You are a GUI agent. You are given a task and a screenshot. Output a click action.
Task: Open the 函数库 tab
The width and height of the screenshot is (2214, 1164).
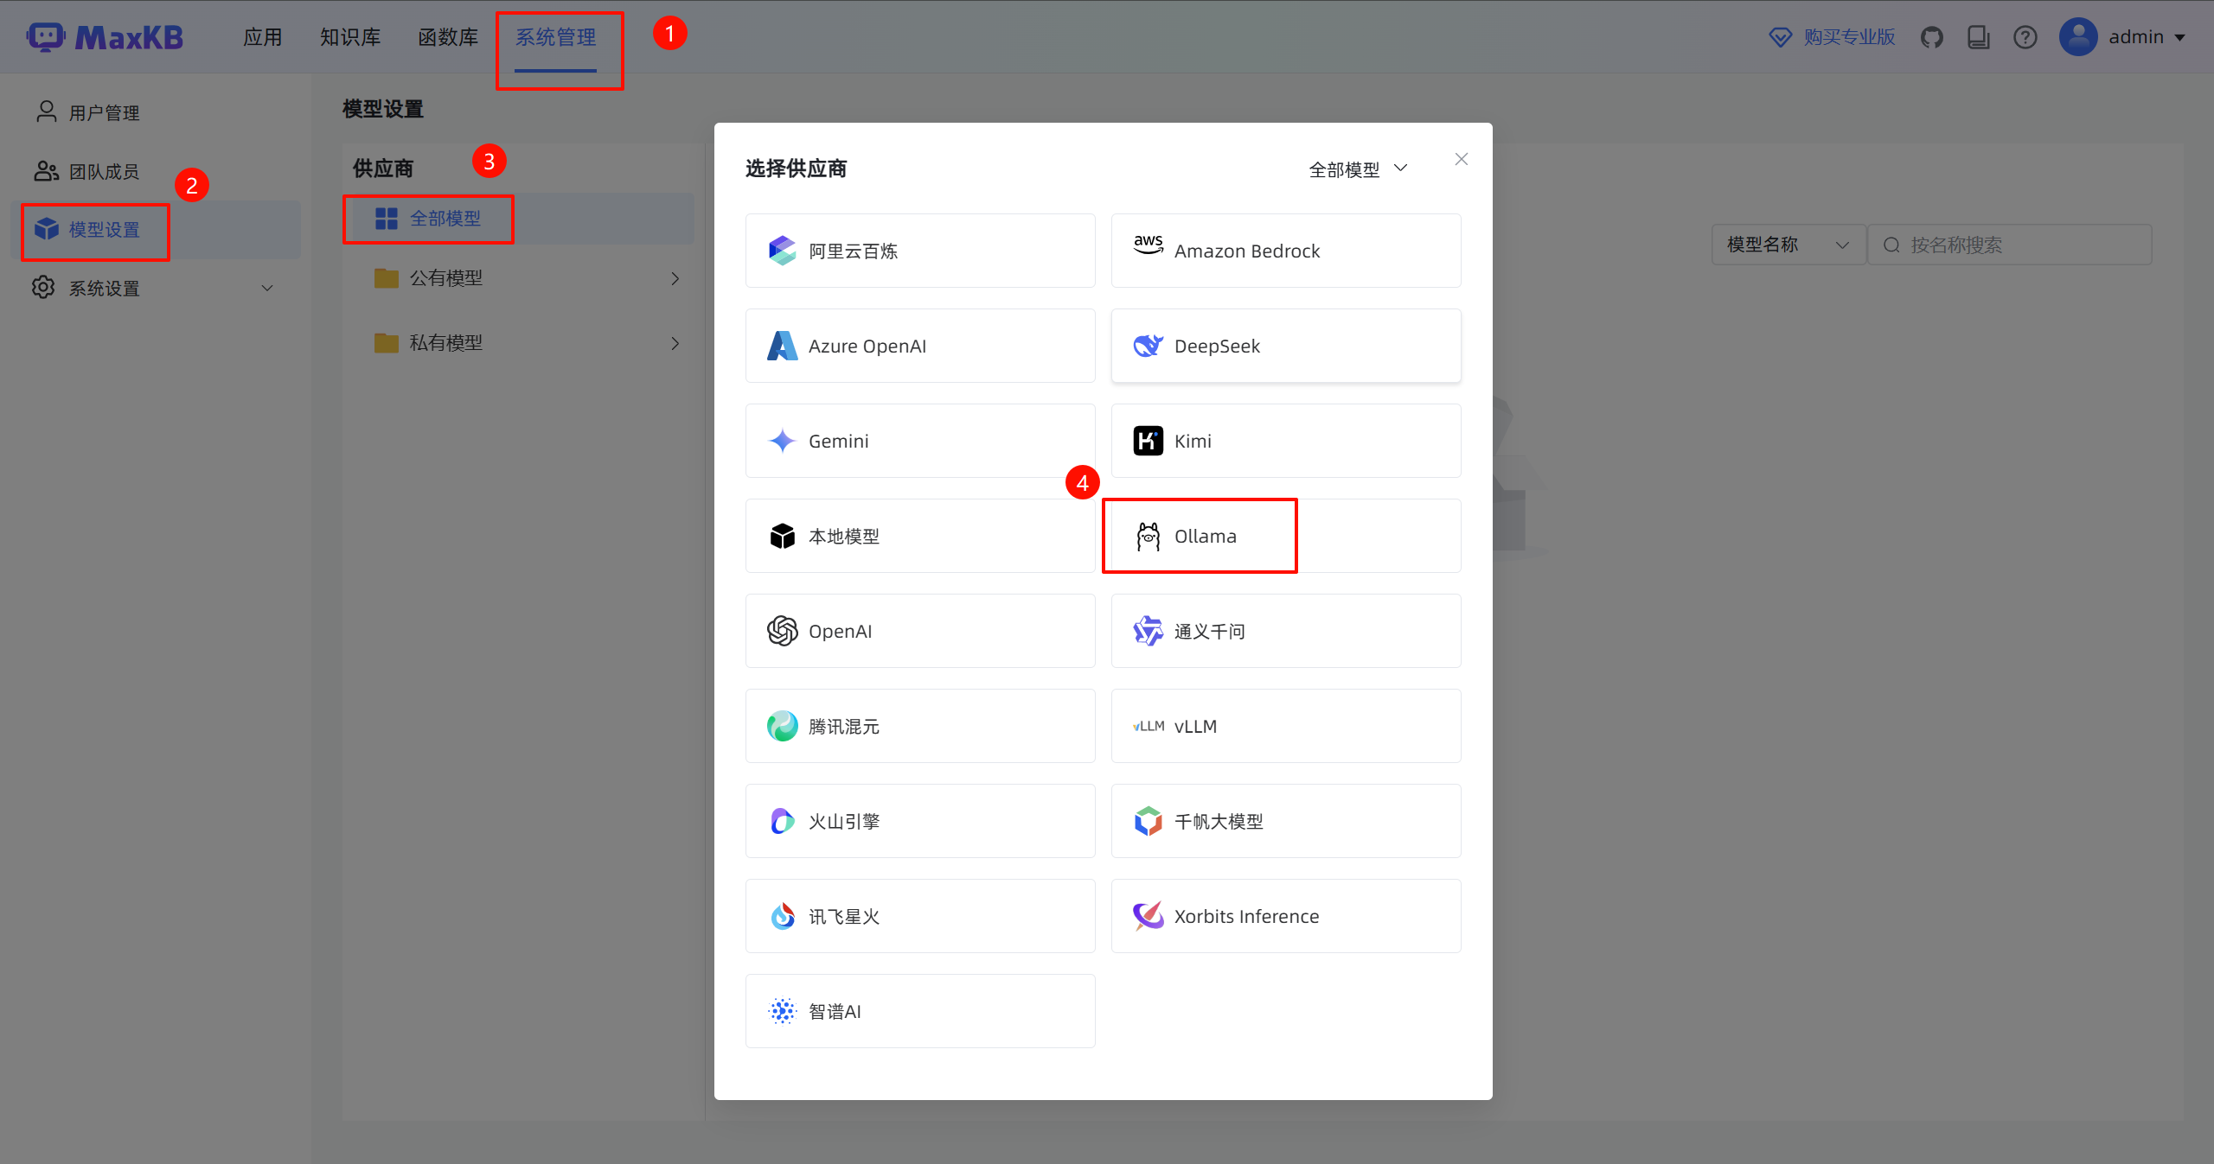coord(448,37)
